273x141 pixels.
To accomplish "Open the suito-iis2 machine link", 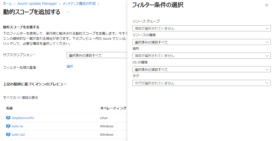I will pos(18,135).
